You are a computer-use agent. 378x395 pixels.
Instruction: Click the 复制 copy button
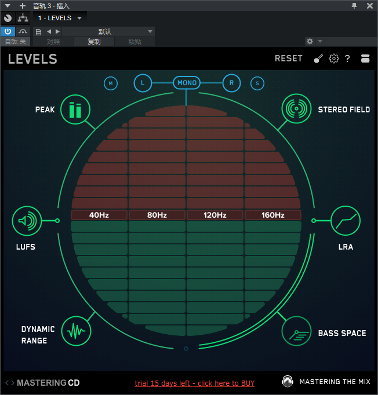point(94,42)
